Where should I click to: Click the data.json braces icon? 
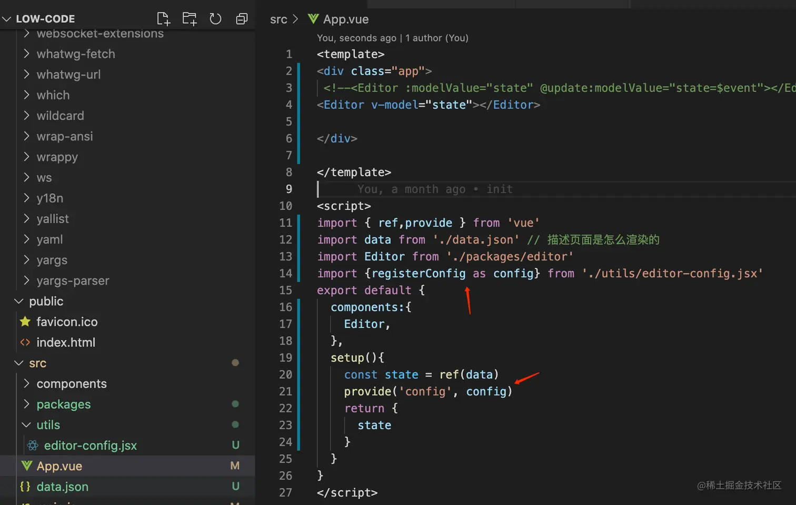[25, 487]
